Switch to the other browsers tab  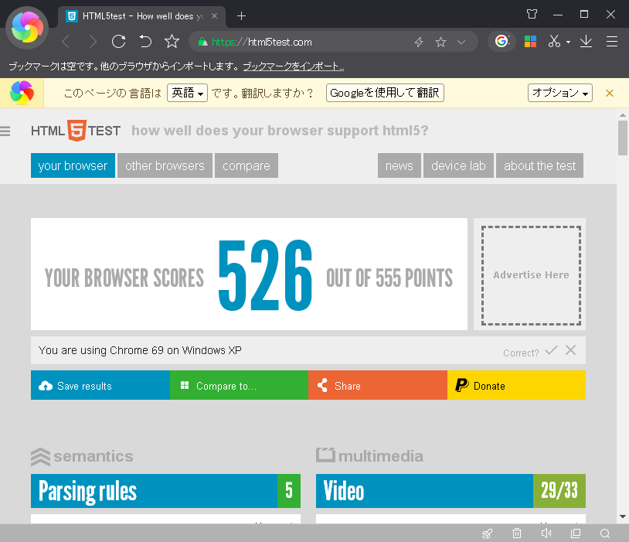coord(165,165)
